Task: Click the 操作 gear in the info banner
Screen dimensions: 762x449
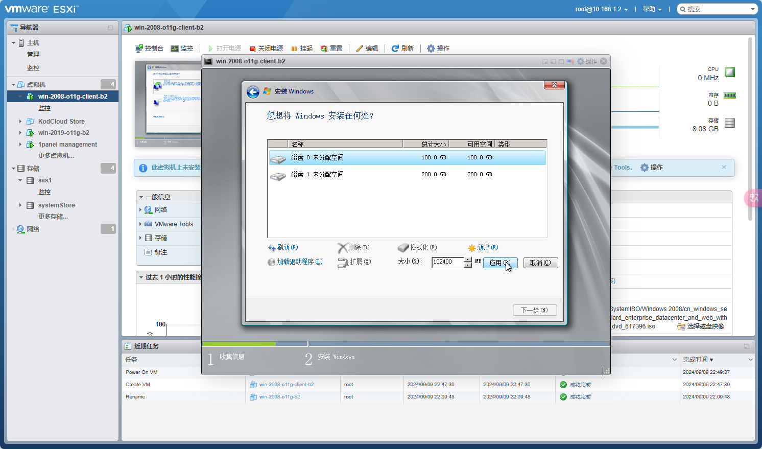Action: (652, 168)
